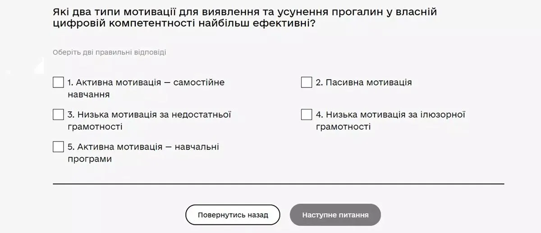541x233 pixels.
Task: Tick checkbox for option 1 Активна мотивація самостійне навчання
Action: (58, 82)
